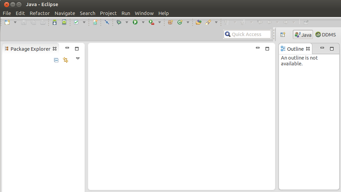Image resolution: width=341 pixels, height=192 pixels.
Task: Maximize the Package Explorer view
Action: (77, 49)
